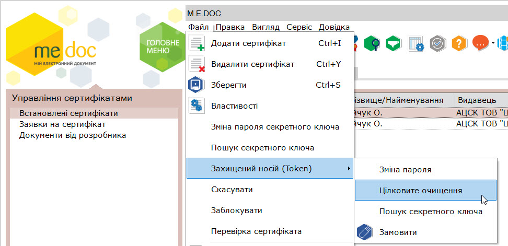Open table column settings gear icon
The height and width of the screenshot is (246, 508).
(x=415, y=43)
